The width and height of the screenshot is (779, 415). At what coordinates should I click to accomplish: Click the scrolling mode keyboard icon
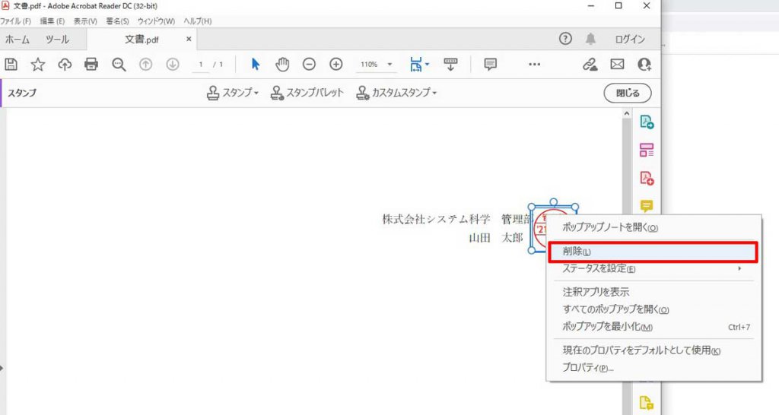pos(450,65)
